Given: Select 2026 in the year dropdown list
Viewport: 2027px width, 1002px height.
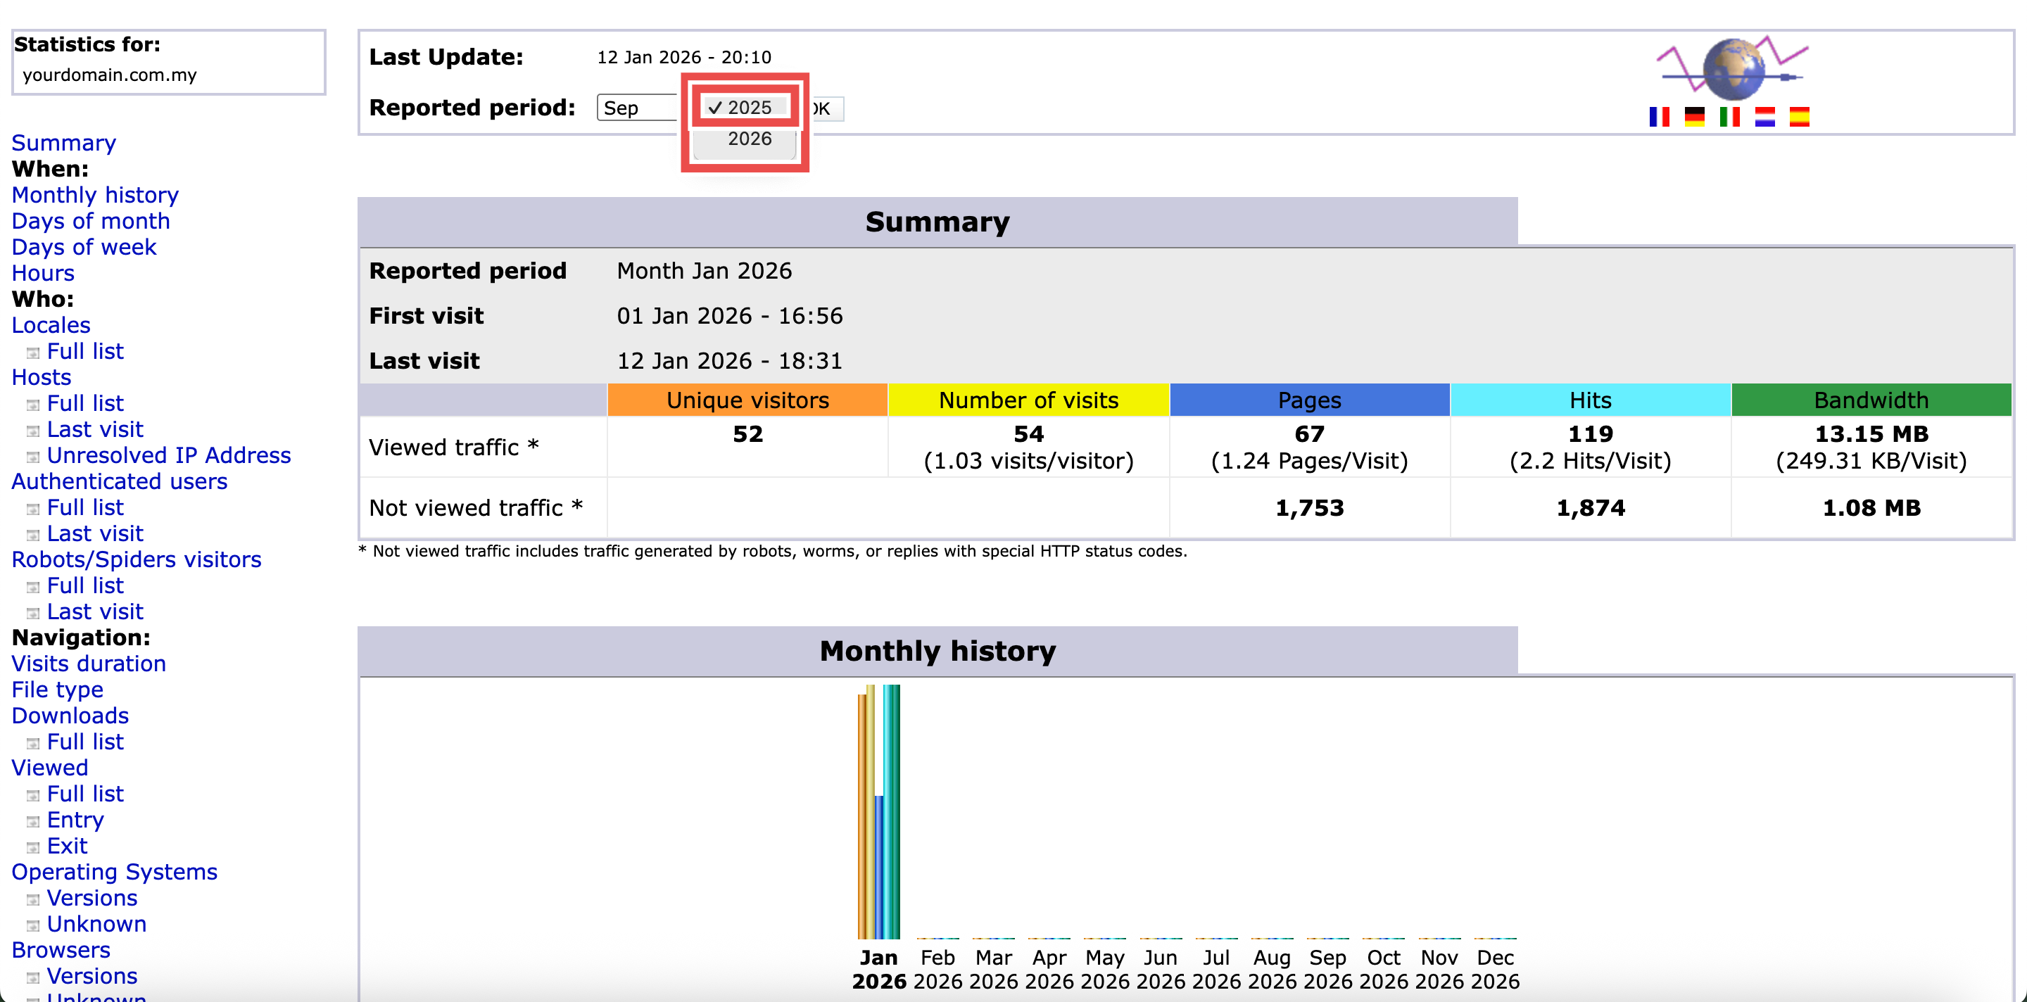Looking at the screenshot, I should (748, 139).
